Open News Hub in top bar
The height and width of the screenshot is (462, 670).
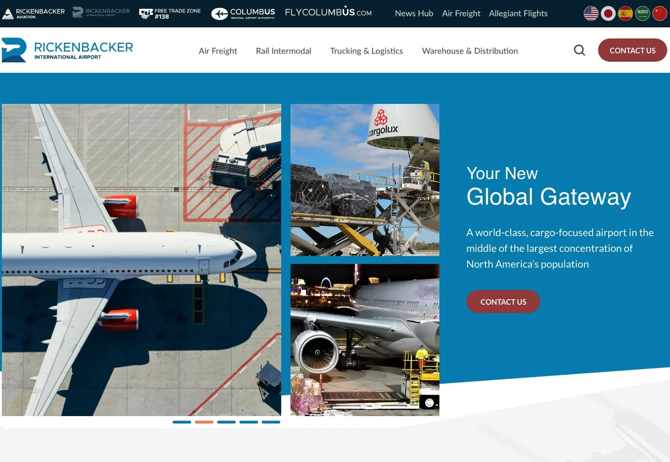pos(414,13)
